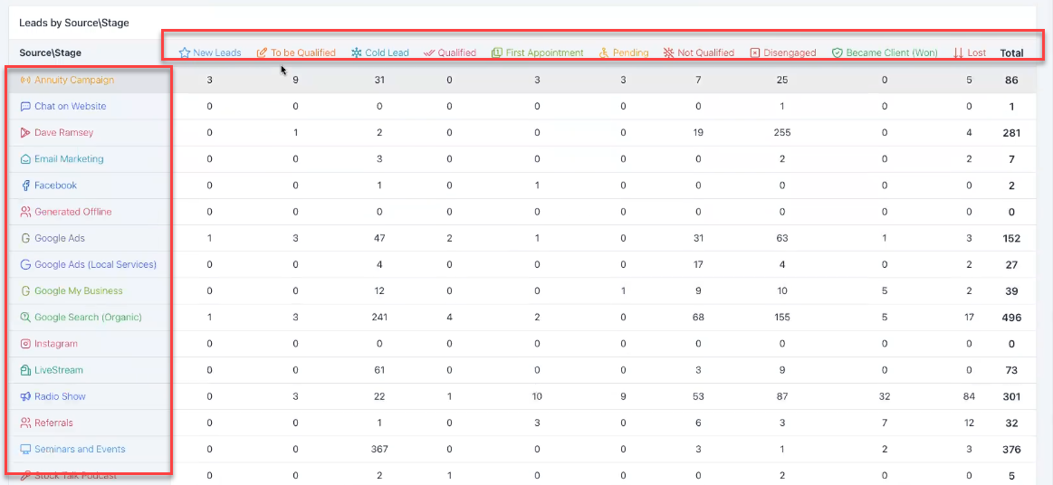Select the Instagram source label
The height and width of the screenshot is (485, 1053).
tap(56, 344)
